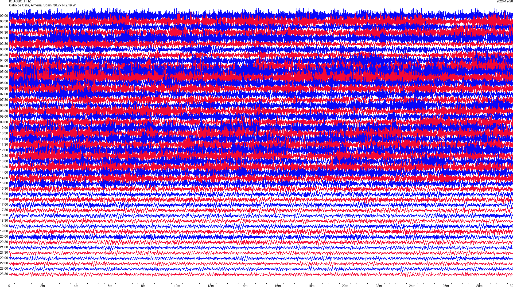Viewport: 513px width, 288px height.
Task: Select the 21:00 time label
Action: pos(4,247)
